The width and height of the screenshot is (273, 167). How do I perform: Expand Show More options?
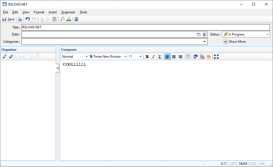pos(234,42)
